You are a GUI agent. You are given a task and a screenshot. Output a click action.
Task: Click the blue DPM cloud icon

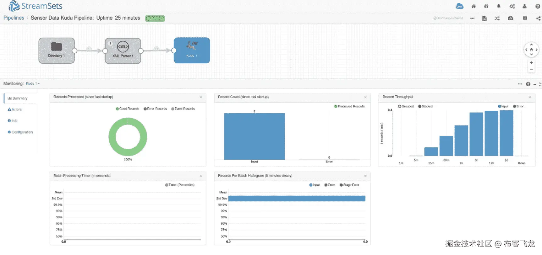click(x=459, y=6)
